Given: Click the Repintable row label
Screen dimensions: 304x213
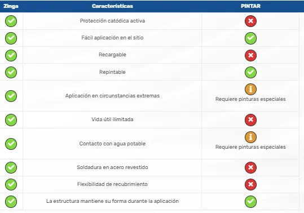Looking at the screenshot, I should (x=112, y=72).
